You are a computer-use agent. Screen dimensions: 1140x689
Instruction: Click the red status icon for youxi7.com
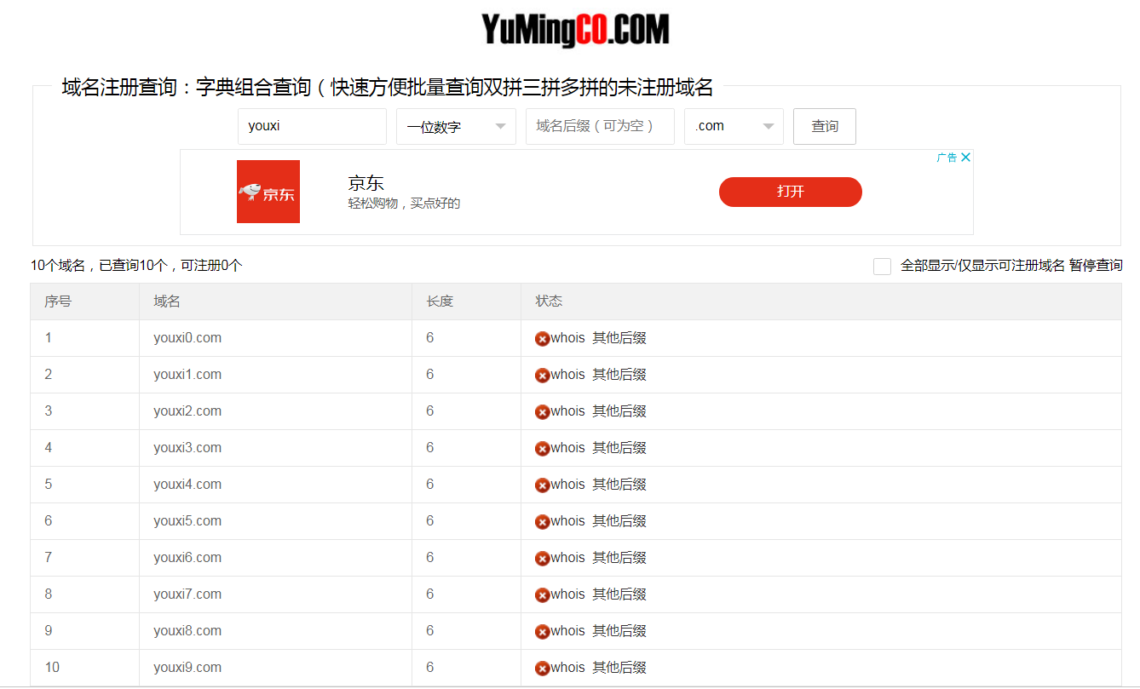542,595
